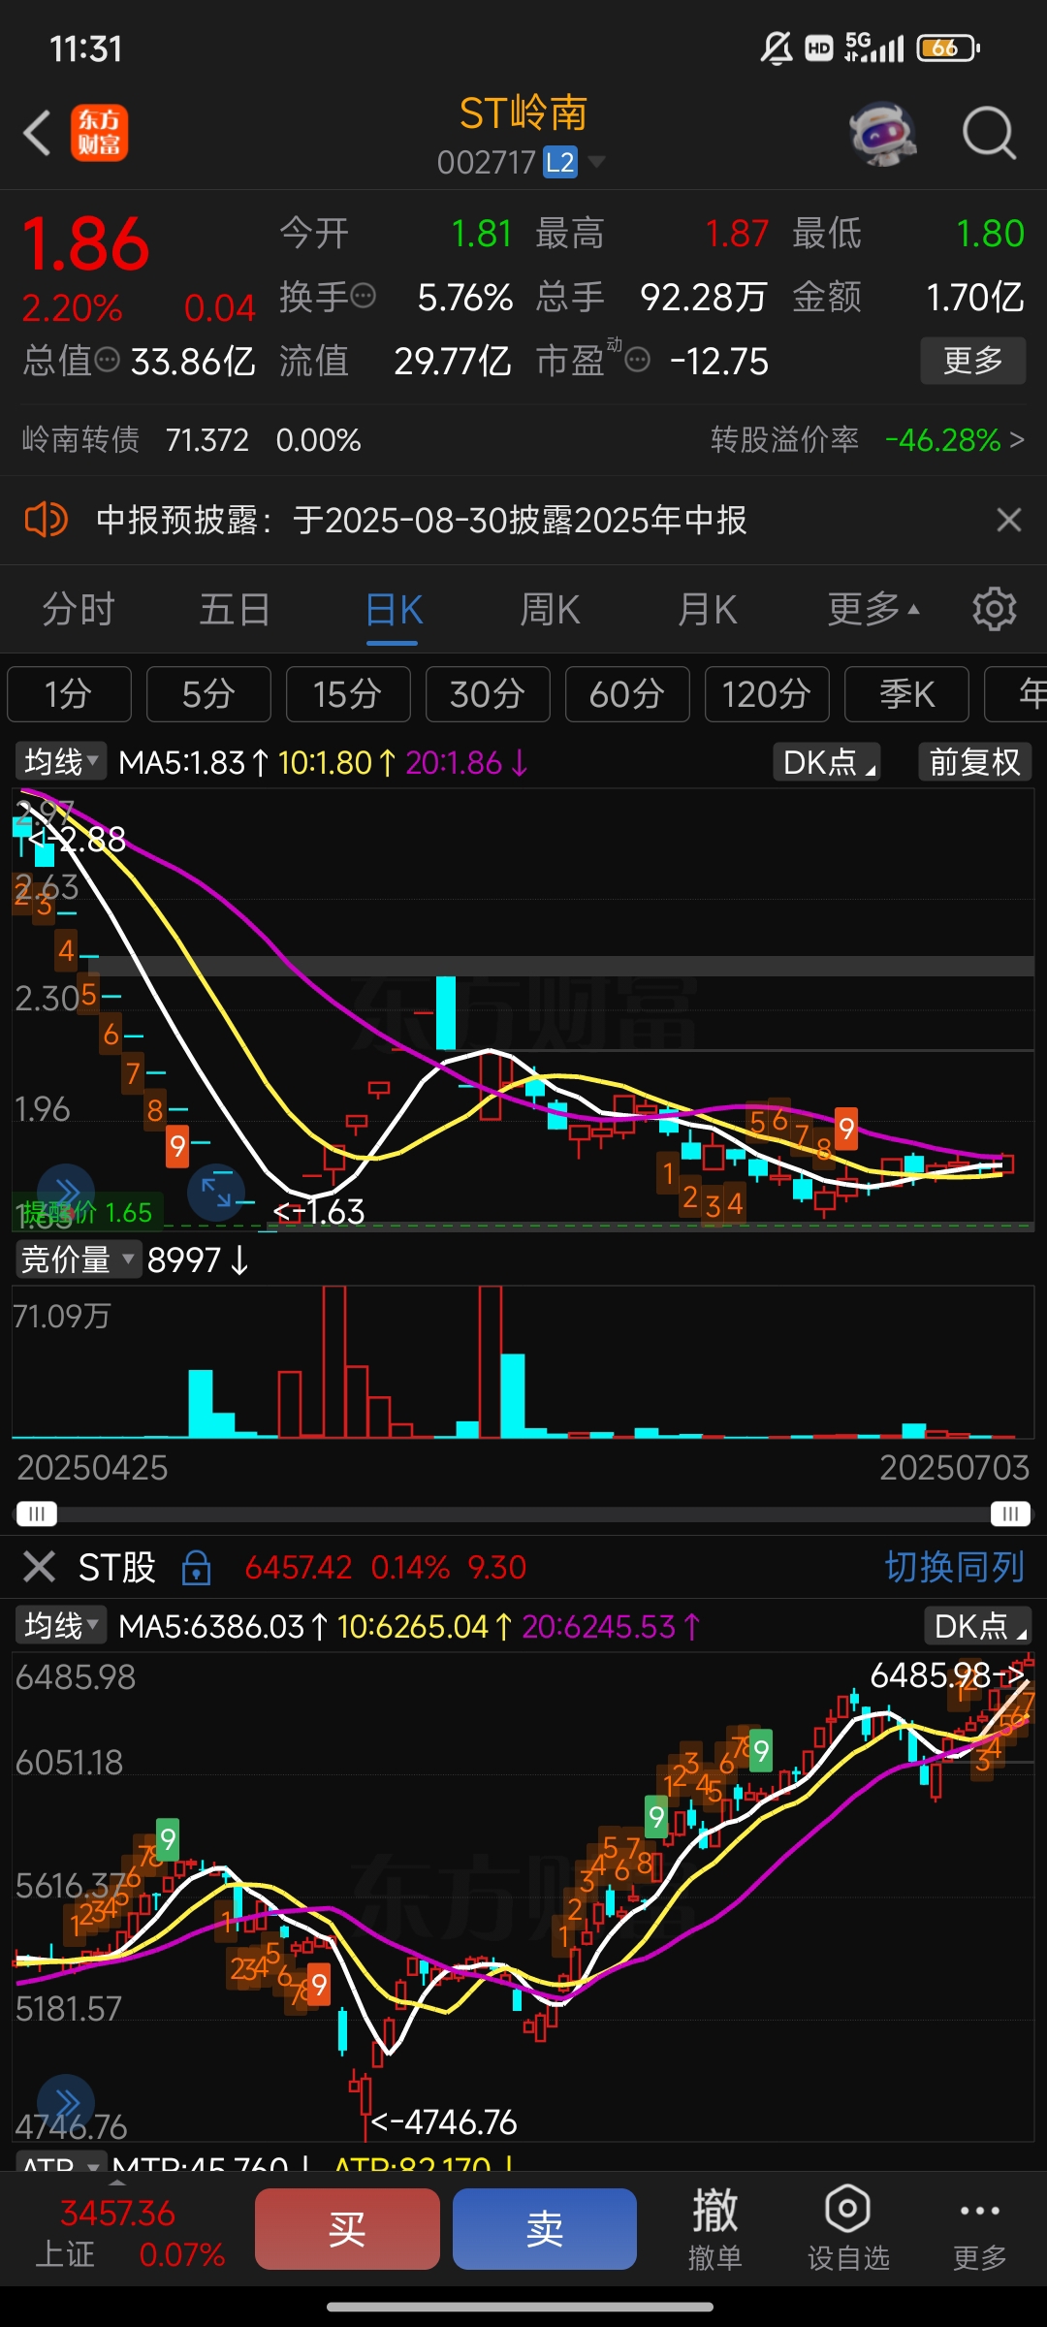This screenshot has height=2327, width=1047.
Task: Select the 季K period
Action: 906,694
